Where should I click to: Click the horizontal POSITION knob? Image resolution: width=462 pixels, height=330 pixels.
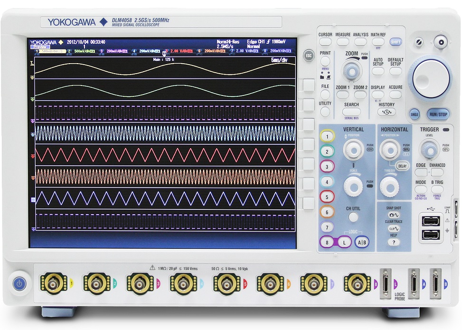pos(389,150)
